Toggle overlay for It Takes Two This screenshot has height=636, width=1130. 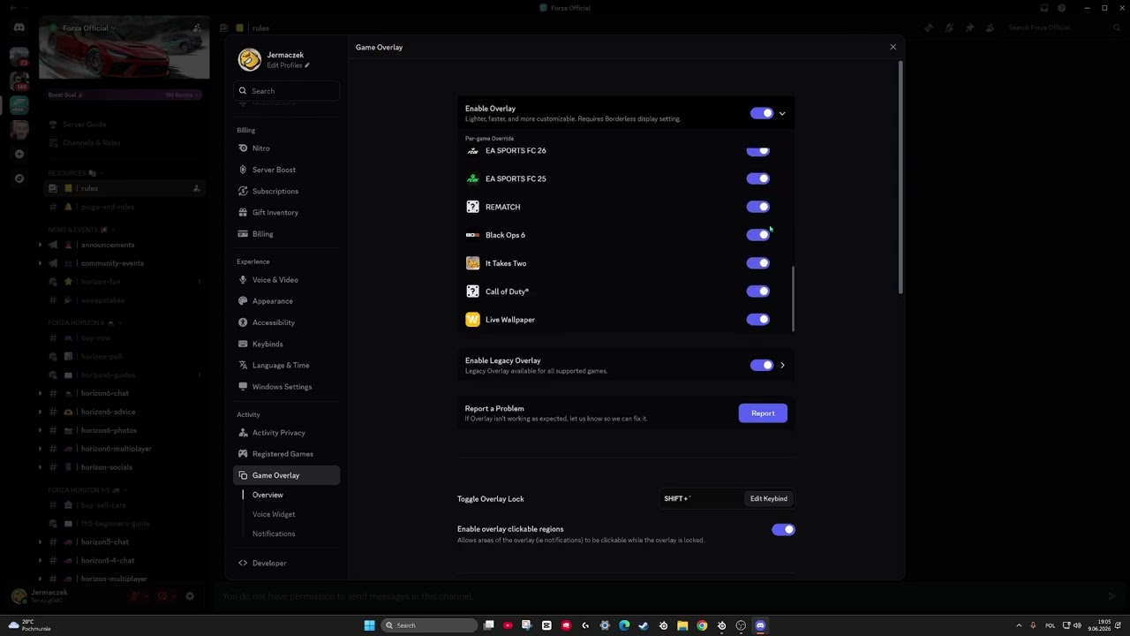click(757, 263)
